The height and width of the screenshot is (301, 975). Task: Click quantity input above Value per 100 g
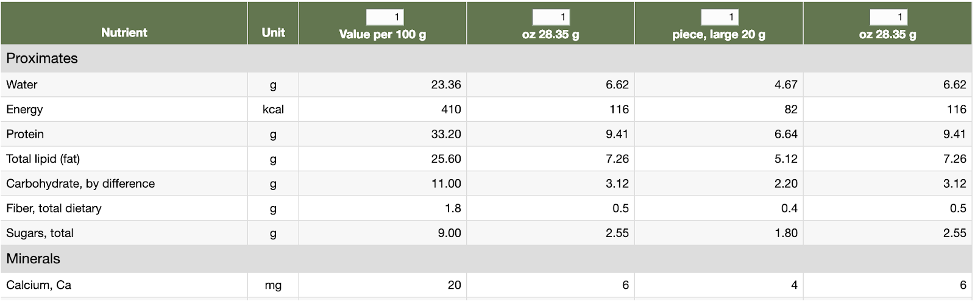click(385, 17)
